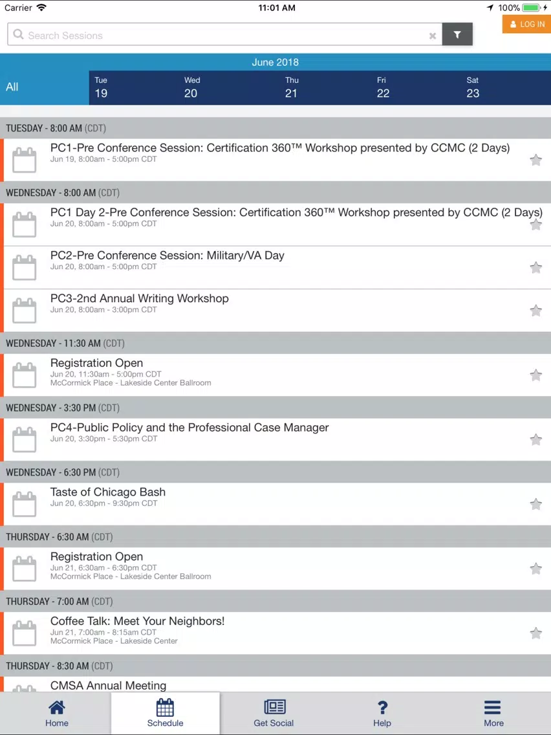Tap calendar icon for PC4-Public Policy
The width and height of the screenshot is (551, 735).
point(25,439)
